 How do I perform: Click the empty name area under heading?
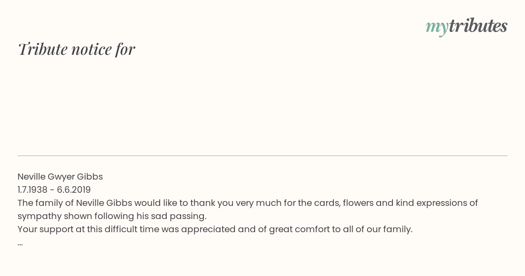coord(262,105)
